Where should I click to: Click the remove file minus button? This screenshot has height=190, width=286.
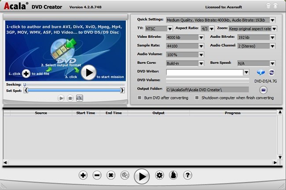coord(97,175)
